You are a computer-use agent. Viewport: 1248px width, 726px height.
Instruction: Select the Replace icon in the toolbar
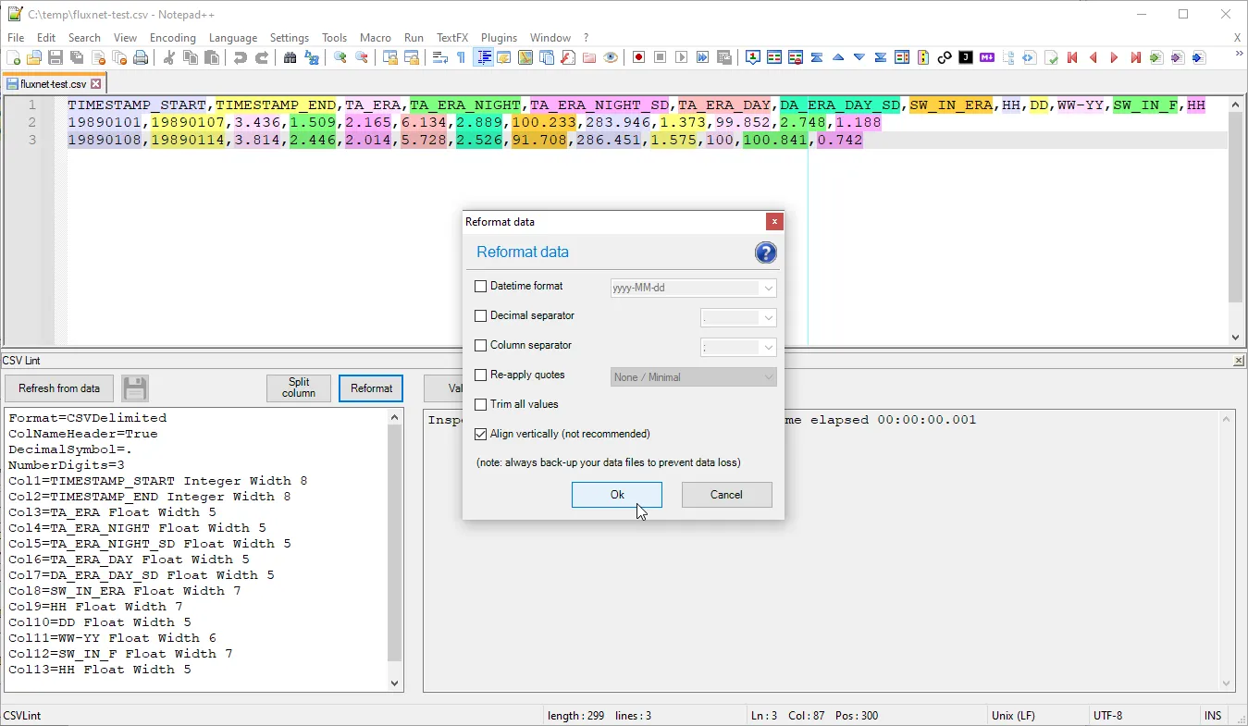point(313,57)
